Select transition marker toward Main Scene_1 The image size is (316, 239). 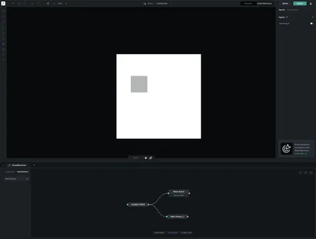[159, 212]
